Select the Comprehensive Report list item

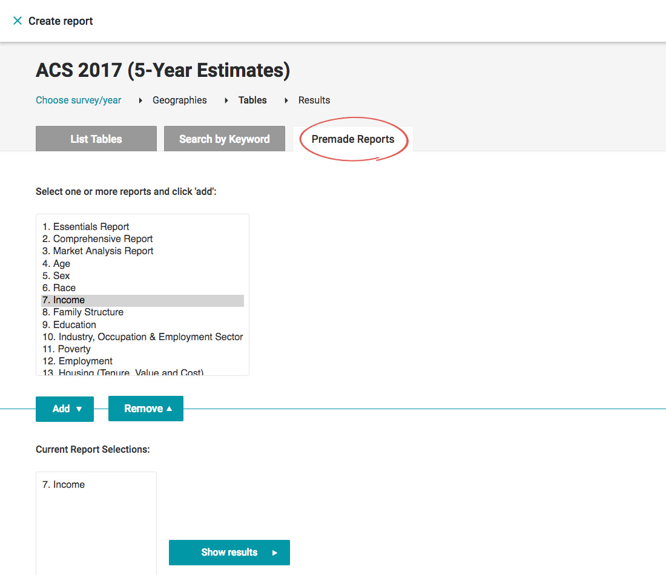click(x=97, y=239)
